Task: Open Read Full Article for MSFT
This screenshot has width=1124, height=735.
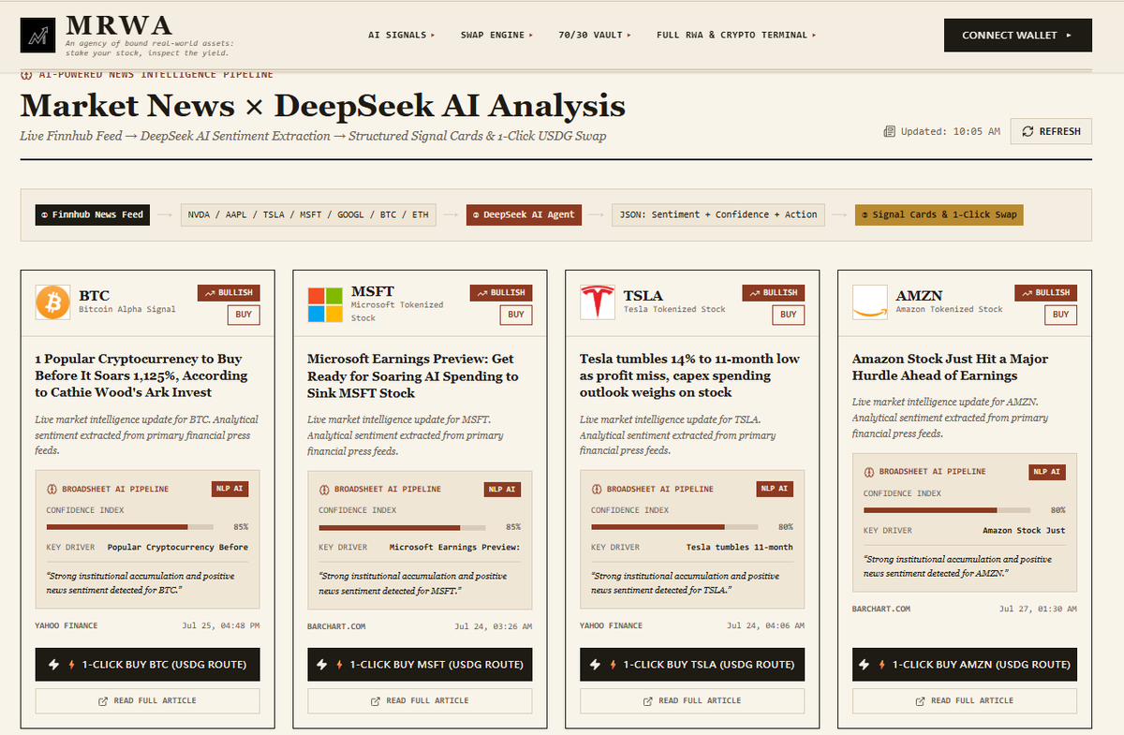Action: (x=420, y=700)
